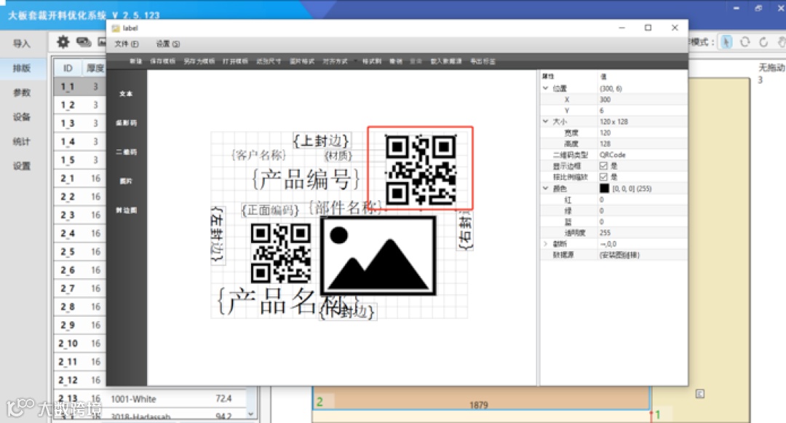The image size is (786, 423).
Task: Select row 2_5 in the parts list
Action: tap(80, 252)
